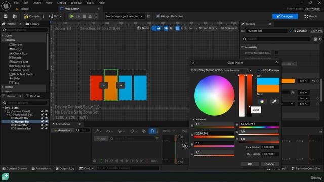Click Browse to asset icon
This screenshot has height=182, width=324.
(15, 16)
